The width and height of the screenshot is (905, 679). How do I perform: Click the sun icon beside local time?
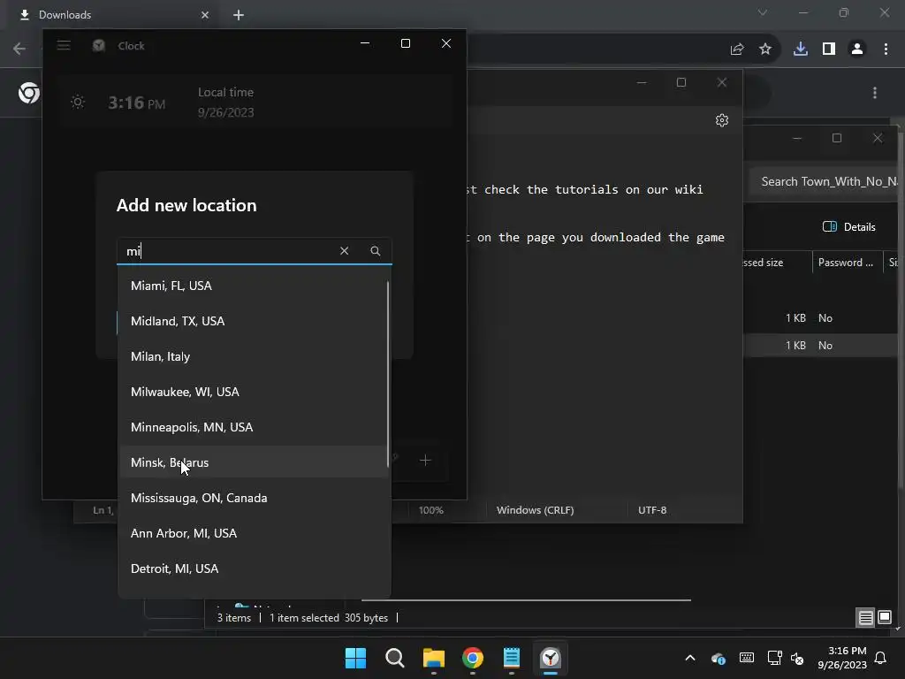[78, 103]
